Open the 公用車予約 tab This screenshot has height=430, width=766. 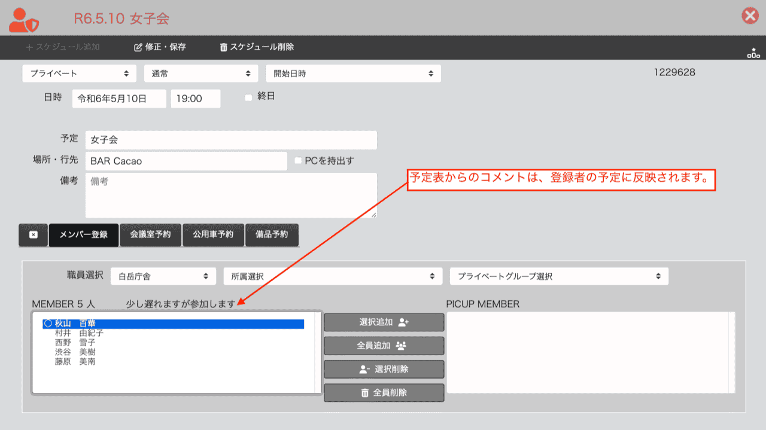point(213,235)
